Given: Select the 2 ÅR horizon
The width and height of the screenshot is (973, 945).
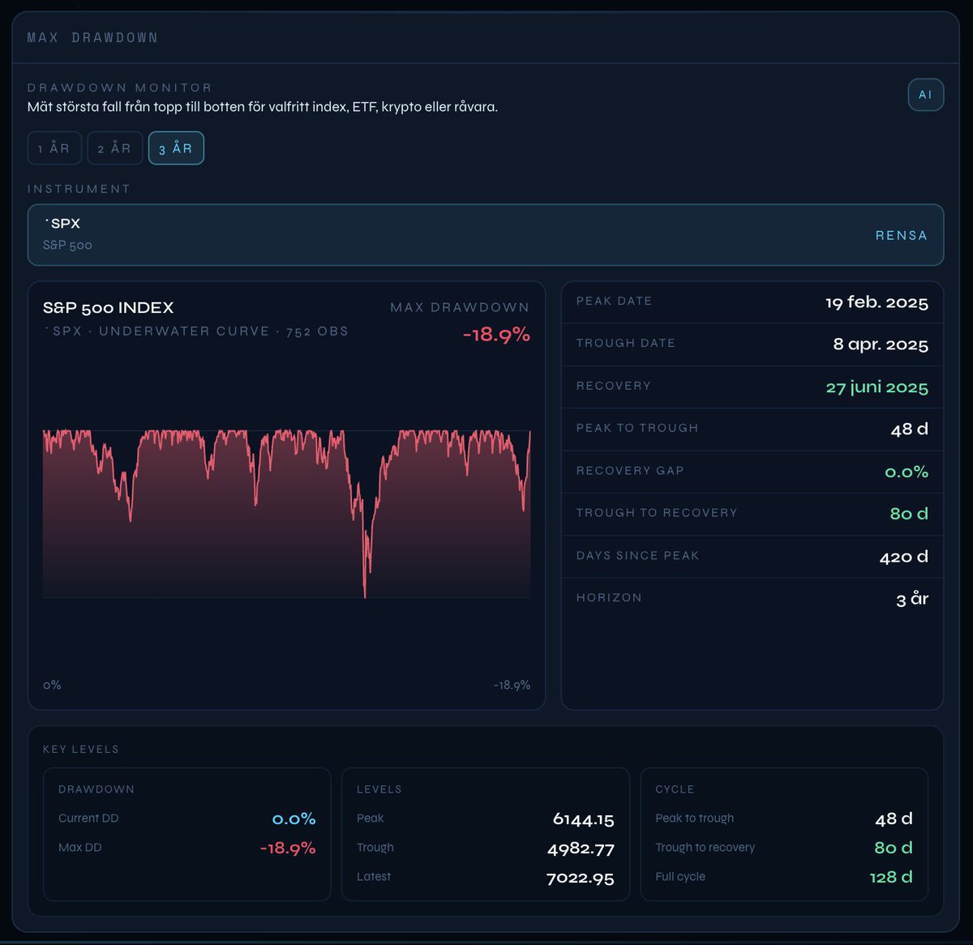Looking at the screenshot, I should 115,148.
